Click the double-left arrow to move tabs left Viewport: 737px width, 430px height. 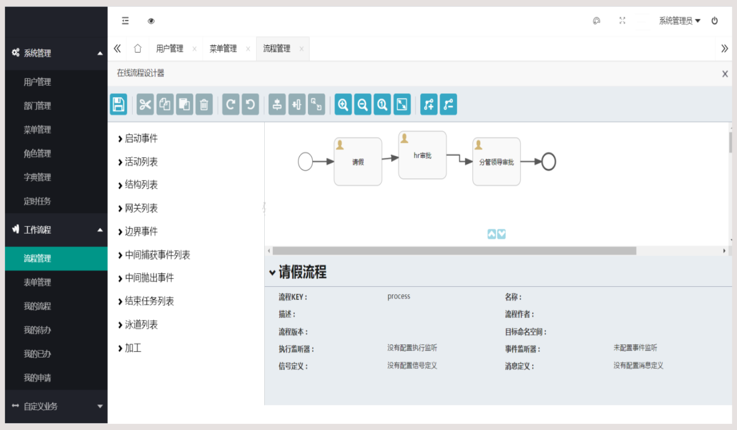117,49
